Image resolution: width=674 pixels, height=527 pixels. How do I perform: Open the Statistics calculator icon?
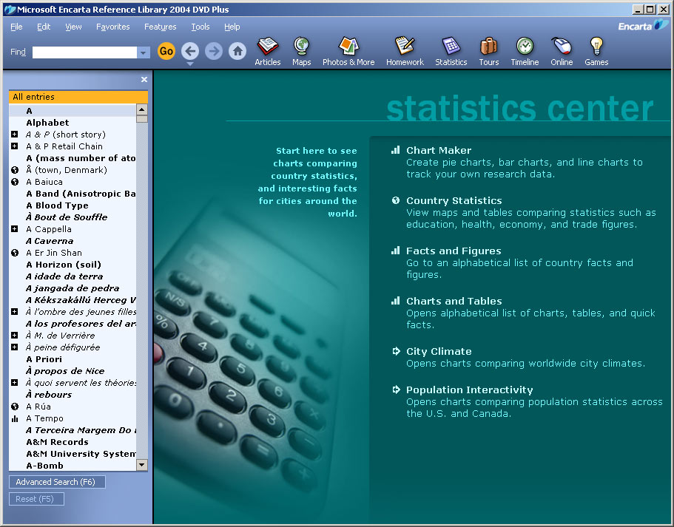coord(451,52)
